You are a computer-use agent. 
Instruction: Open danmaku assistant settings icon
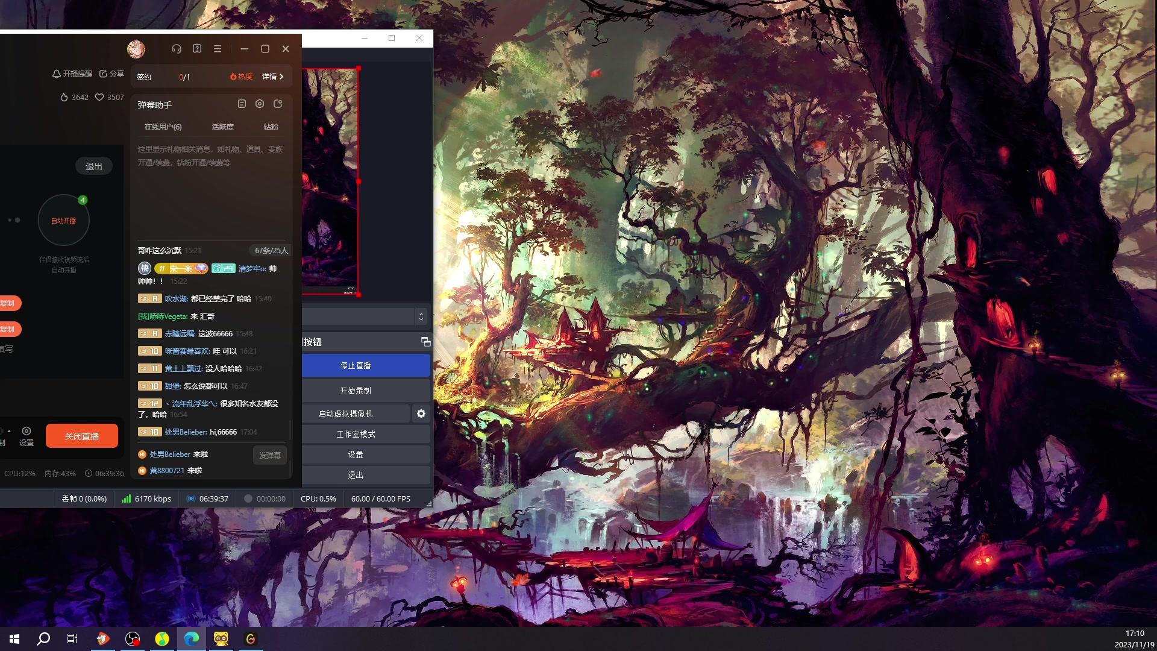tap(260, 104)
